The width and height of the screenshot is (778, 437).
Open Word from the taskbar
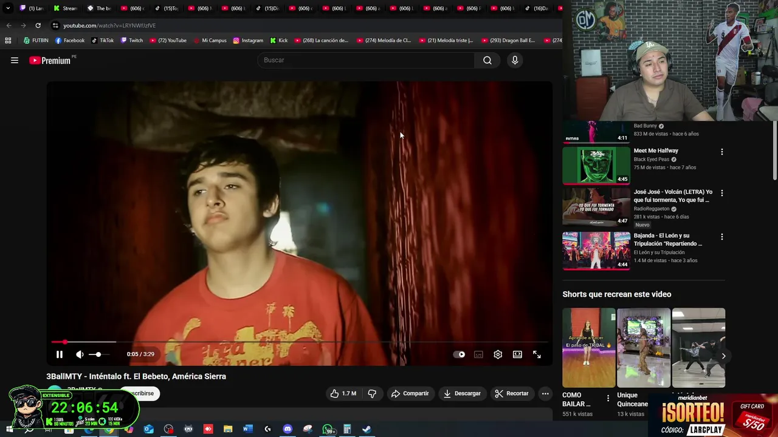pyautogui.click(x=247, y=429)
